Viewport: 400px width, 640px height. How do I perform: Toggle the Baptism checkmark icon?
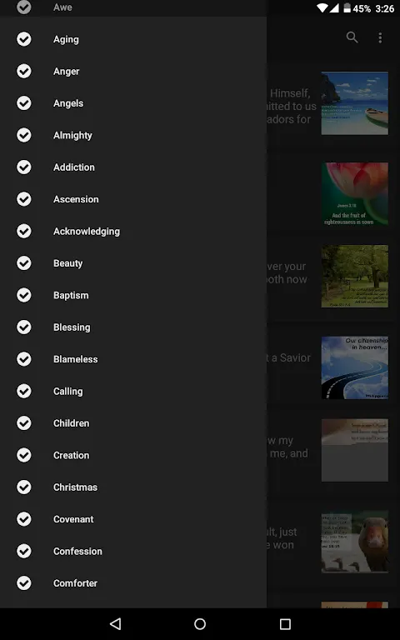point(24,295)
